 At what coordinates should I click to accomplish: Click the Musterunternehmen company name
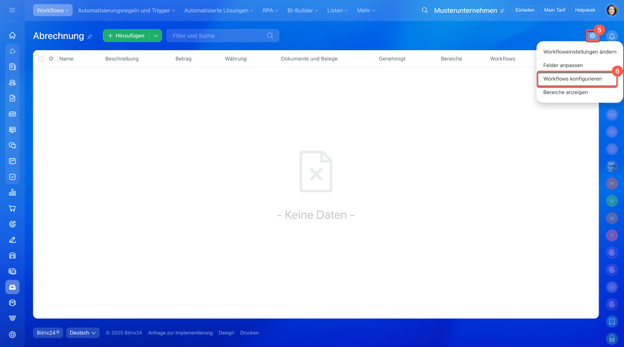[x=466, y=10]
